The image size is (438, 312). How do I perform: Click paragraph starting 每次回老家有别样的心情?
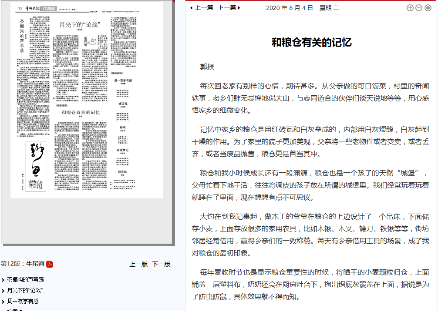pyautogui.click(x=310, y=98)
